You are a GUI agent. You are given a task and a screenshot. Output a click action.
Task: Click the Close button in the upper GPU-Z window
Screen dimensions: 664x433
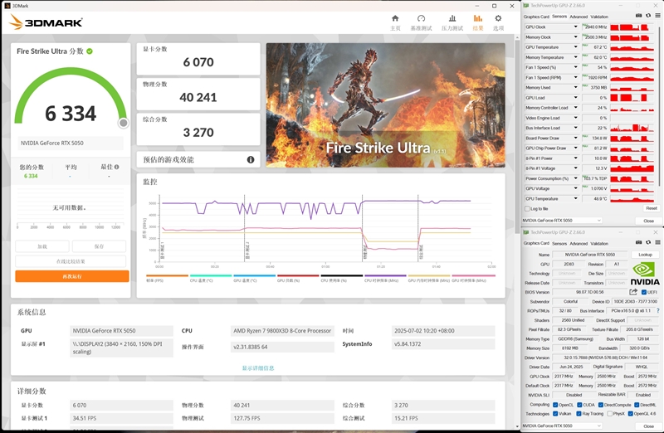[648, 221]
